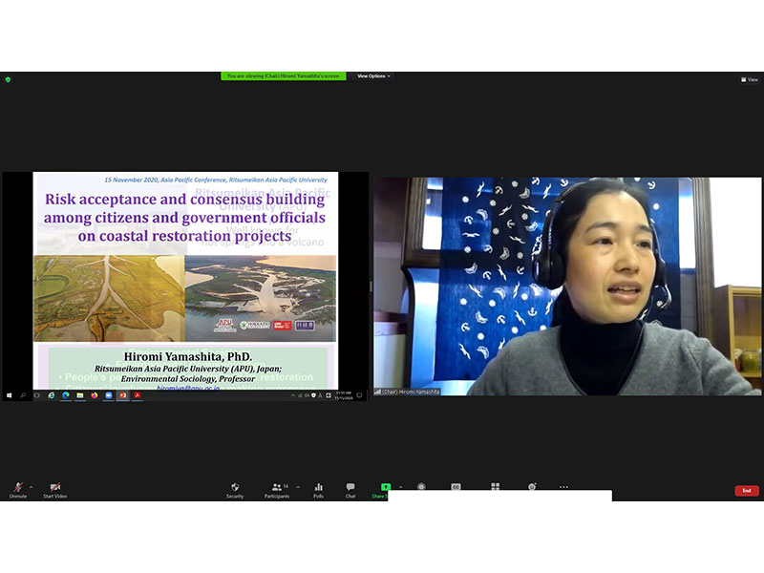The image size is (764, 573).
Task: Switch layout using the View button
Action: coord(749,79)
